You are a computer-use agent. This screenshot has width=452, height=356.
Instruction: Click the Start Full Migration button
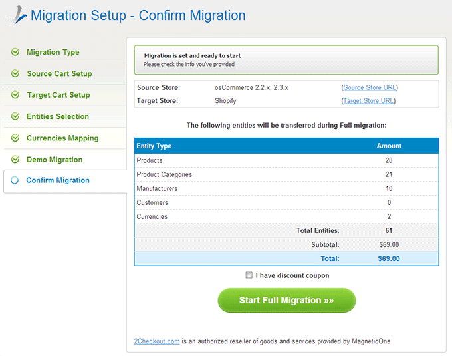tap(286, 300)
